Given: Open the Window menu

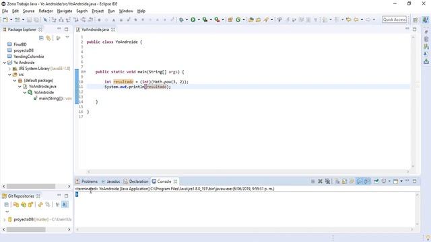Looking at the screenshot, I should click(x=126, y=11).
